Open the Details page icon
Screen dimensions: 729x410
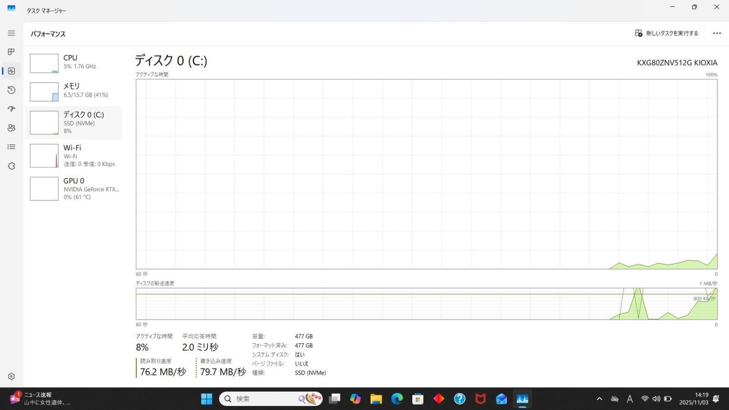point(11,147)
